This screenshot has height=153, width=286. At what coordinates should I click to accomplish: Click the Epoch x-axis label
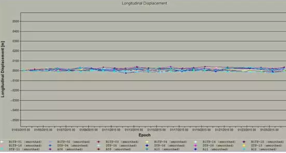[x=144, y=135]
